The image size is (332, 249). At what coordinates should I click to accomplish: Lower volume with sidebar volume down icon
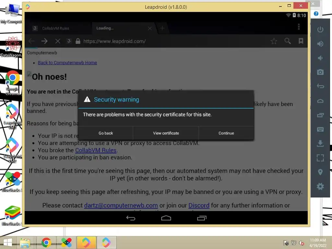pyautogui.click(x=320, y=58)
